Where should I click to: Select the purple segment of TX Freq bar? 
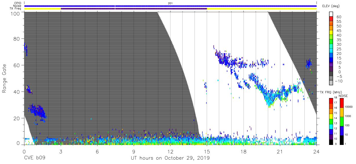[134, 9]
